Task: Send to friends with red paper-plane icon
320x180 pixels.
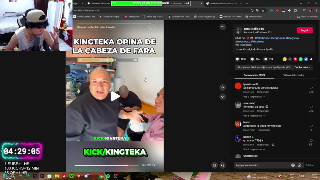Action: click(295, 59)
